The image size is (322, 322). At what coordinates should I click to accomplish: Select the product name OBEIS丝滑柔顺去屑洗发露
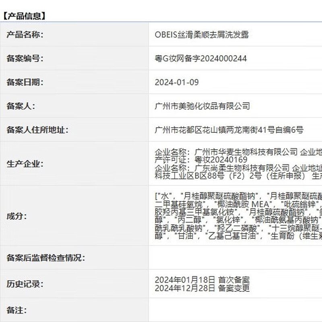[x=202, y=35]
